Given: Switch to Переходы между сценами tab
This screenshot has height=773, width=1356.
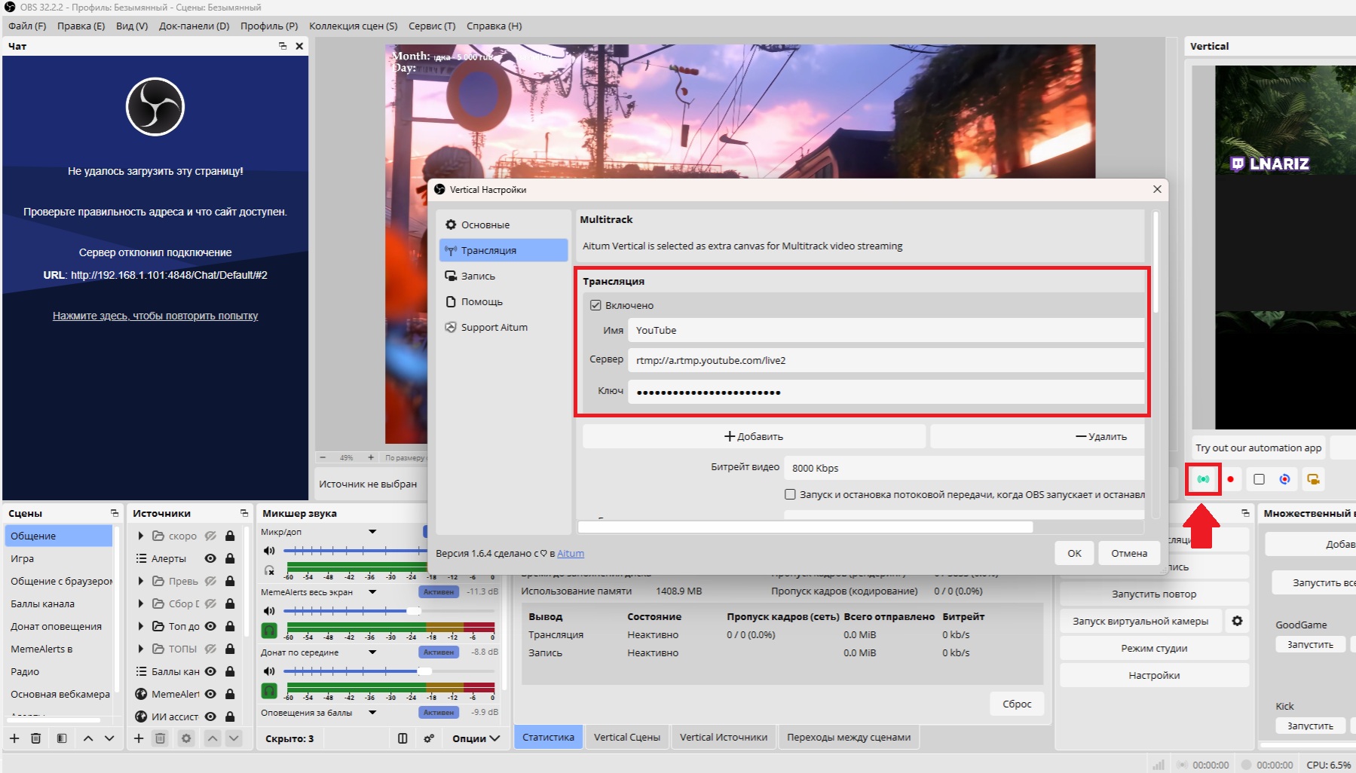Looking at the screenshot, I should (x=849, y=737).
